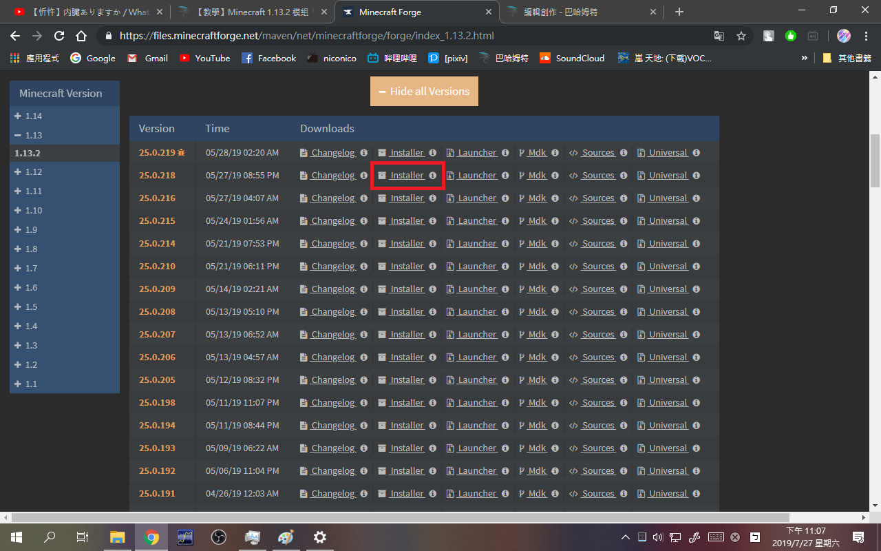Click the input method indicator in the system tray
The image size is (881, 551).
(x=754, y=537)
